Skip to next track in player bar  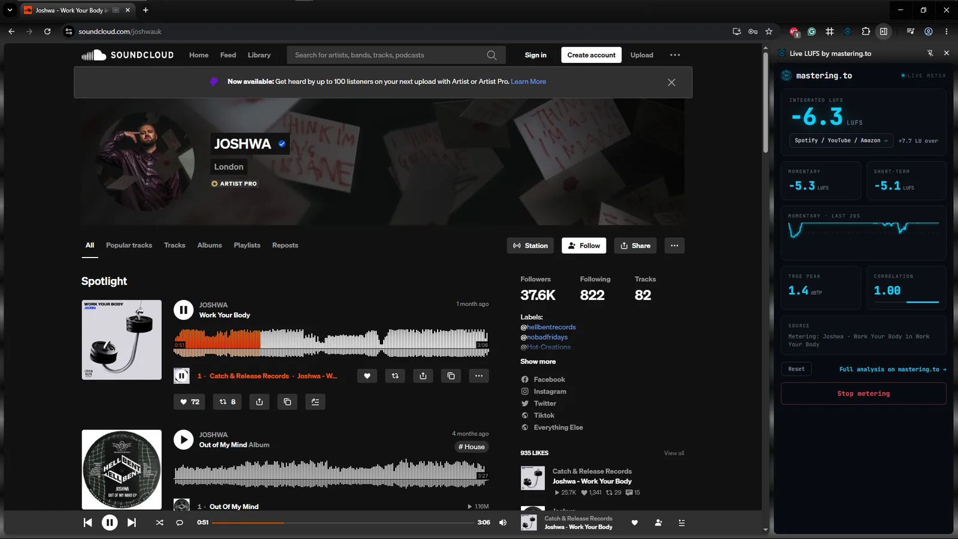point(132,523)
